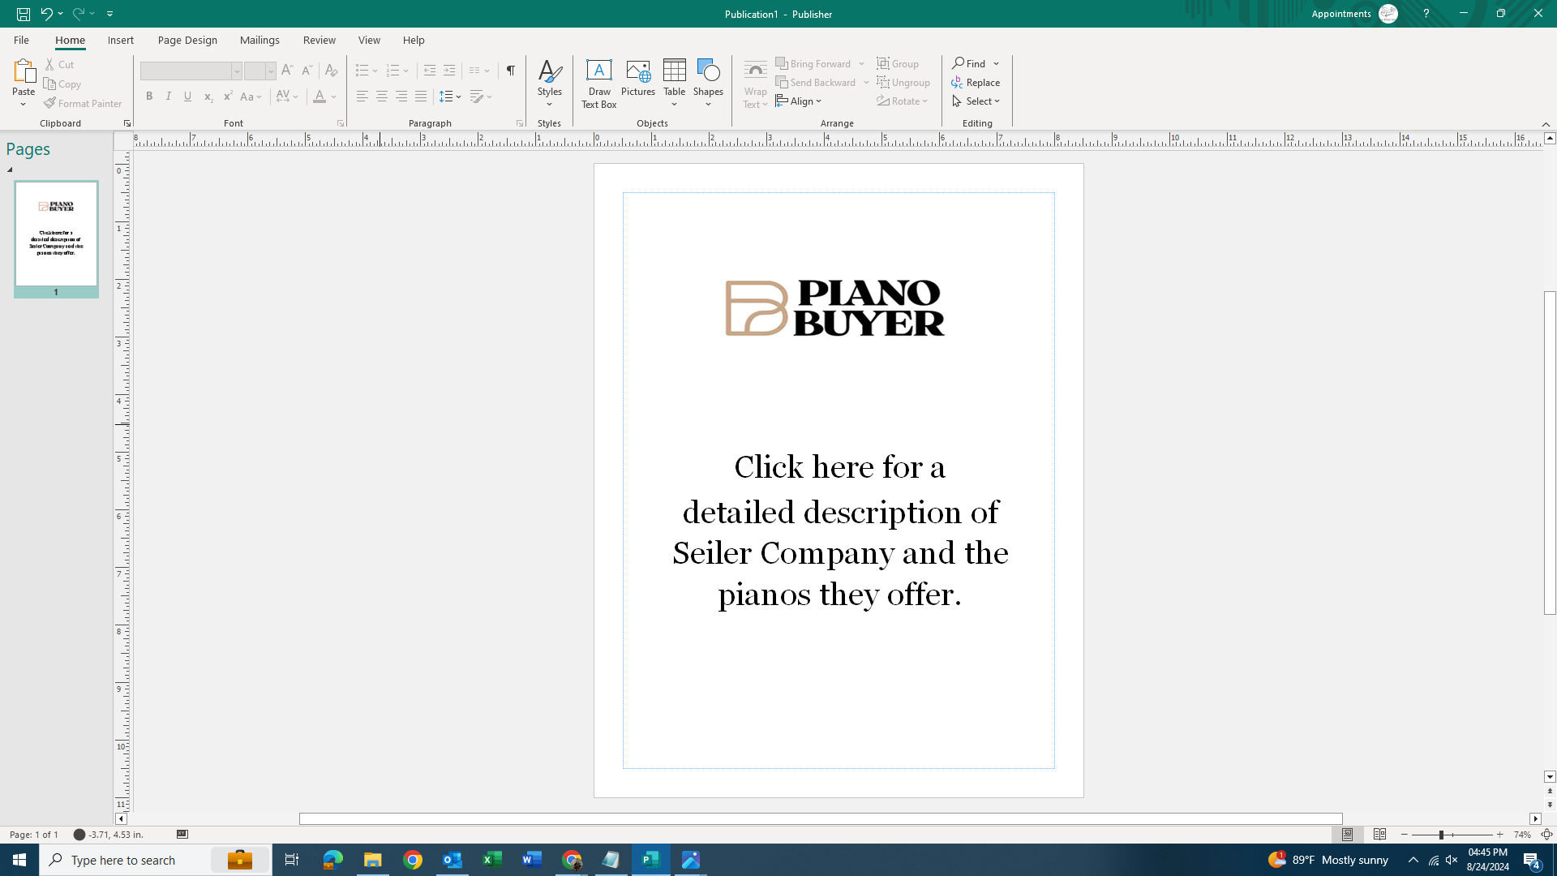Switch to Page Design tab
1557x876 pixels.
tap(187, 40)
